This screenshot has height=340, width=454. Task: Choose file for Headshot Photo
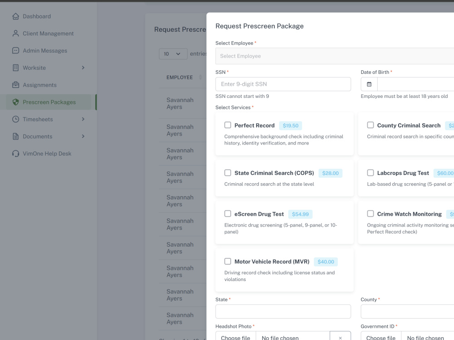coord(235,337)
